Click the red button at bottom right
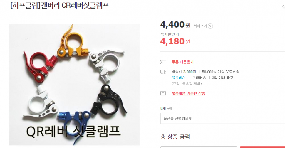Viewport: 285px width, 148px height. tap(262, 147)
